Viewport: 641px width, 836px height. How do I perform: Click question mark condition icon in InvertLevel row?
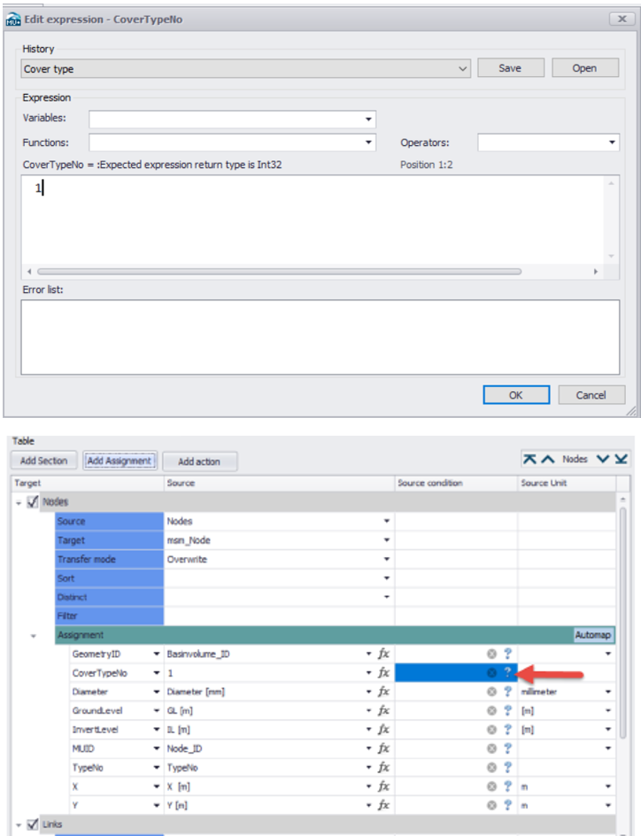[x=508, y=730]
